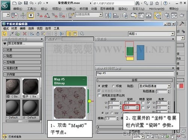This screenshot has height=140, width=188.
Task: Open browser options triangle beside search box
Action: tap(5, 44)
